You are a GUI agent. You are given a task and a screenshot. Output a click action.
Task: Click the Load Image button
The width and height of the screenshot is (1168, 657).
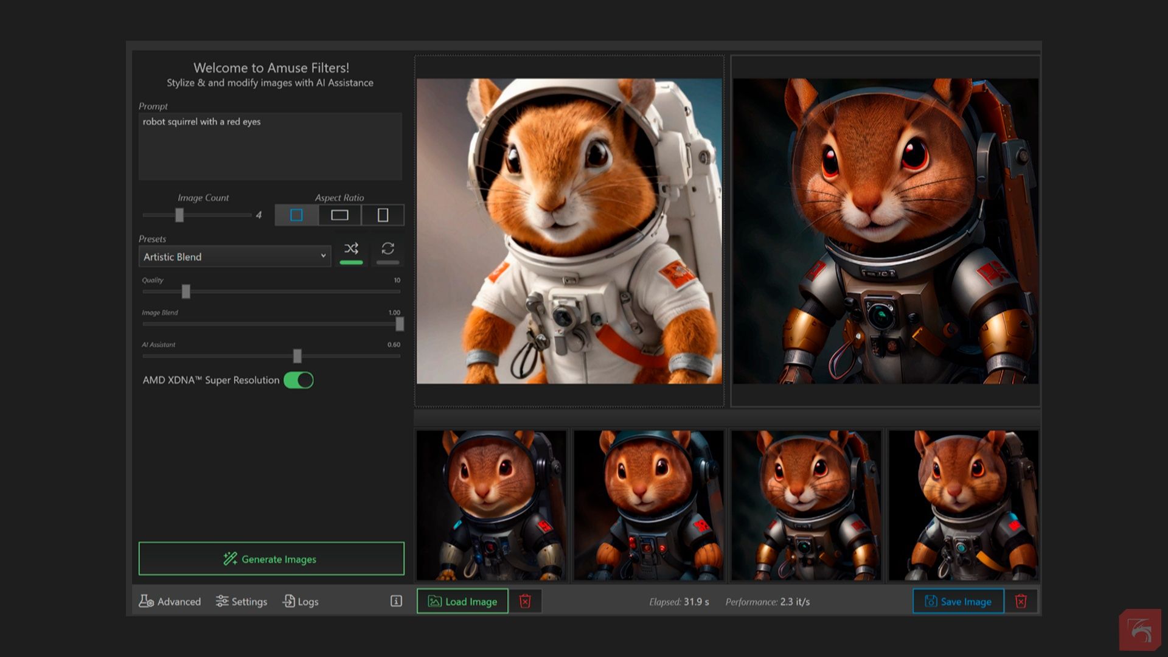point(462,601)
